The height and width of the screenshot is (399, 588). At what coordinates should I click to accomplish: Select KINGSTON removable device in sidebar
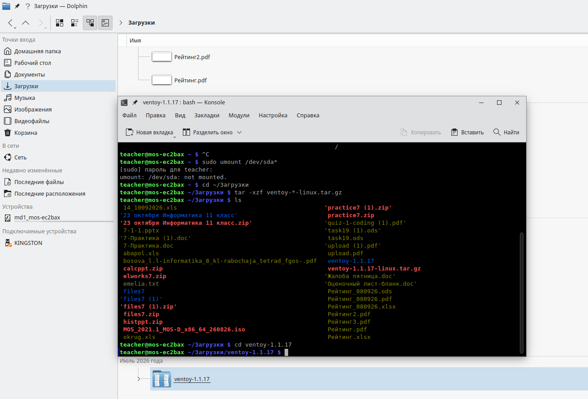tap(58, 243)
